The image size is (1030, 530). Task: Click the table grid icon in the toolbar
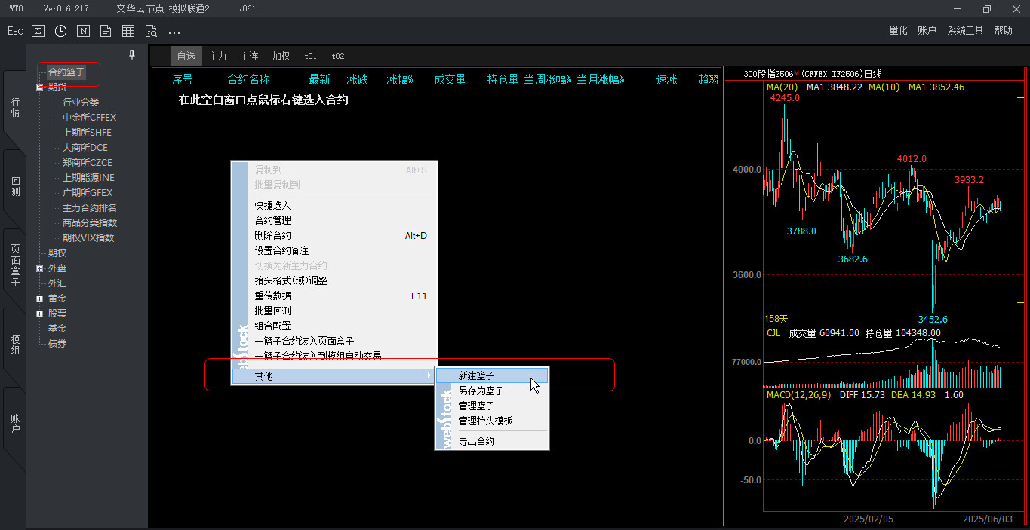click(x=128, y=31)
